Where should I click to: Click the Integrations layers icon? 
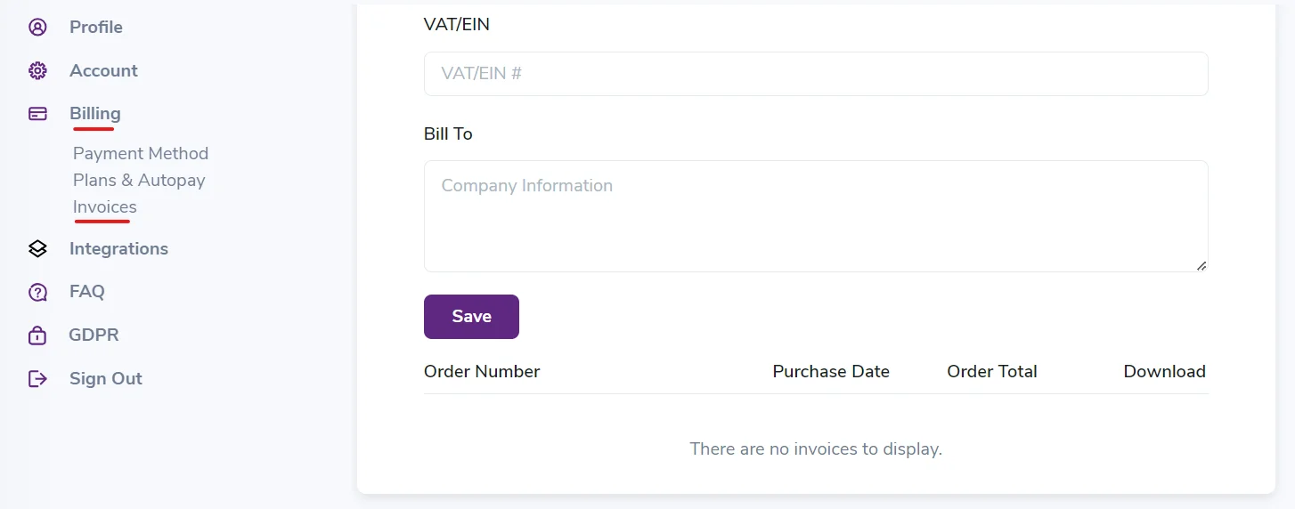37,248
